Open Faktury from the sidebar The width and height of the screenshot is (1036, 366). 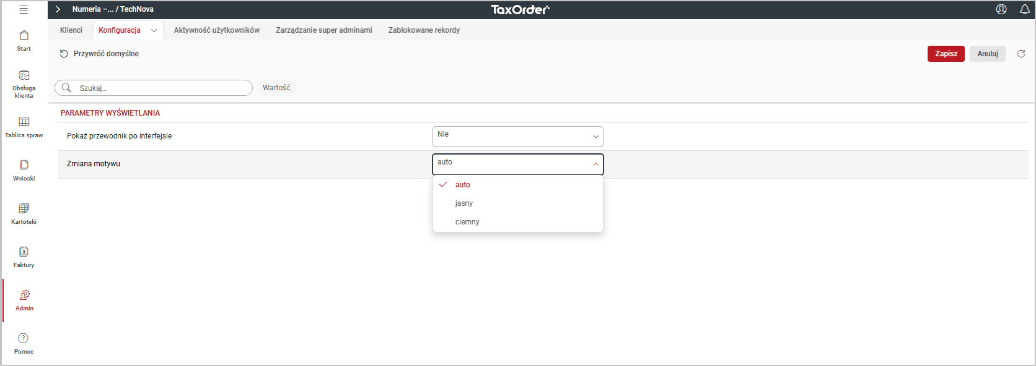(x=24, y=257)
